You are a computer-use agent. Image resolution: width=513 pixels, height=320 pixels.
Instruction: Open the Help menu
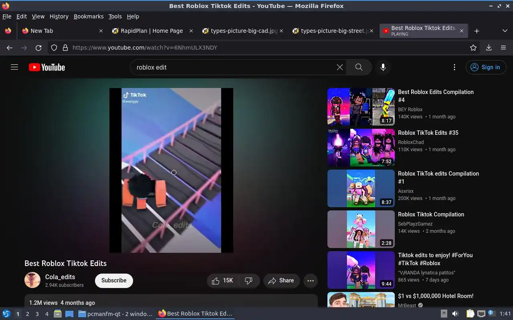[x=133, y=16]
